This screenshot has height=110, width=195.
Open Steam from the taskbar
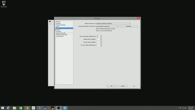point(46,108)
